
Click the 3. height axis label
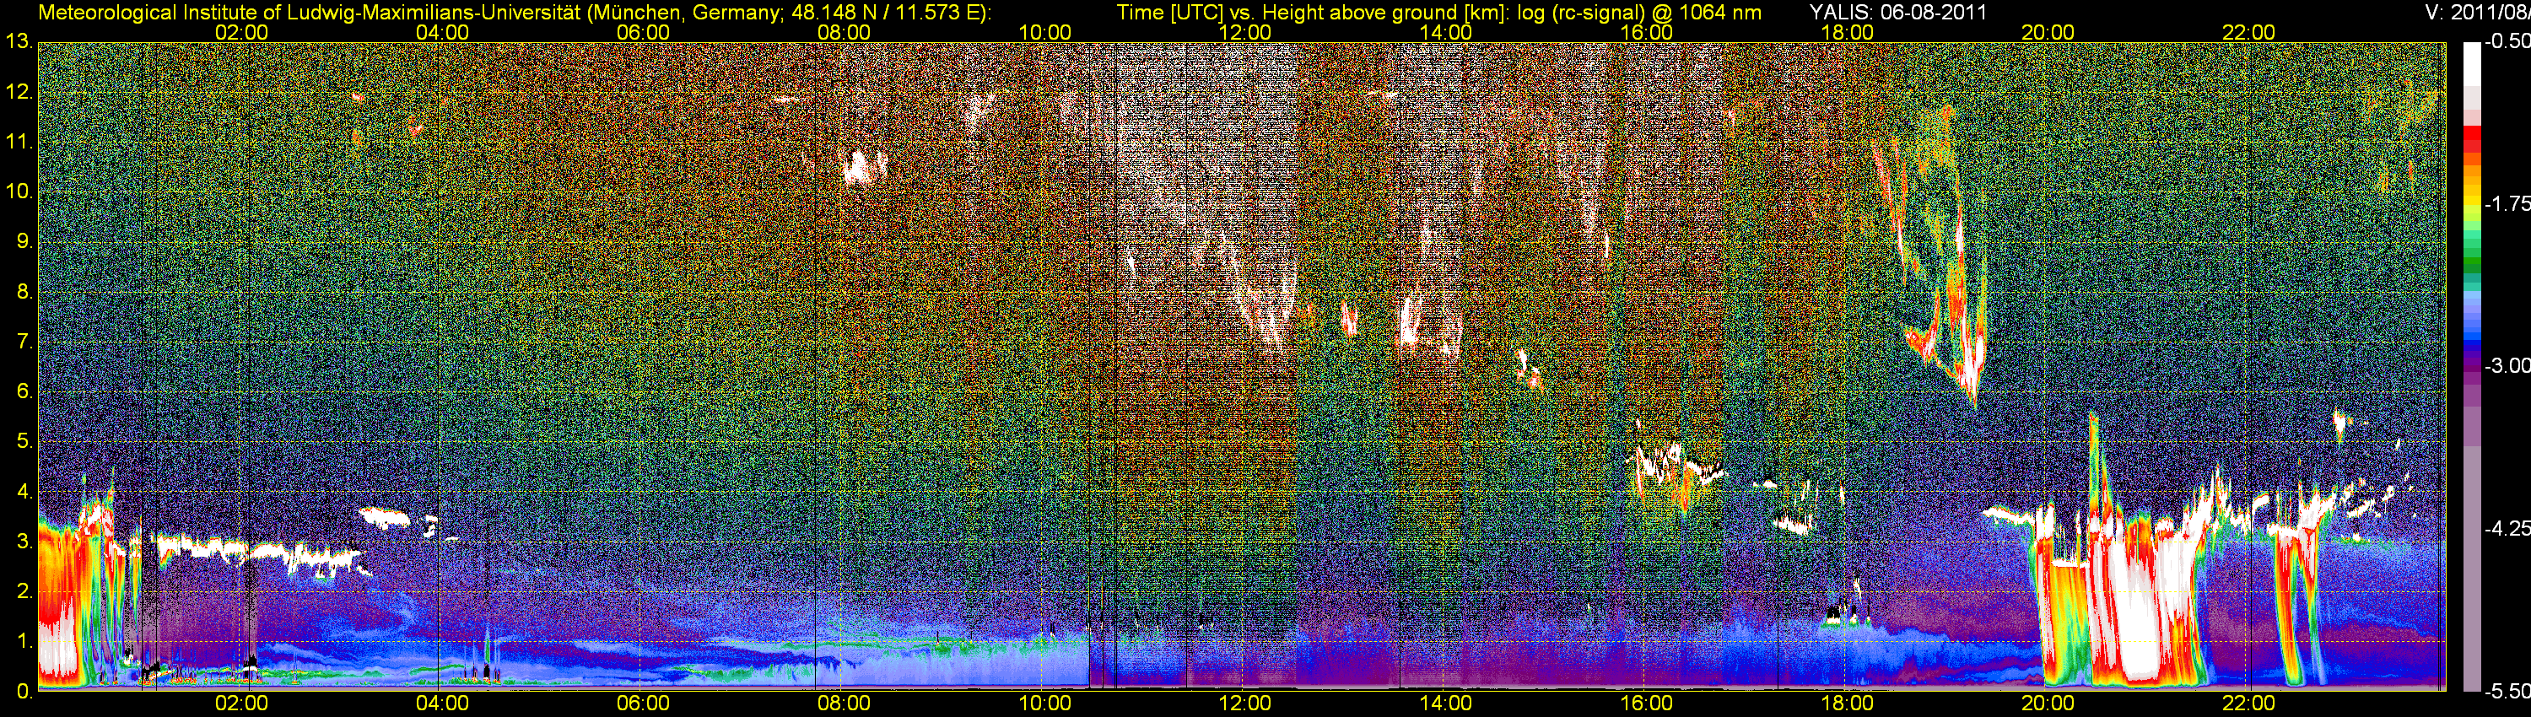24,542
